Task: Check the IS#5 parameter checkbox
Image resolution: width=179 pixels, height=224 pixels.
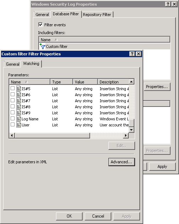Action: (x=12, y=88)
